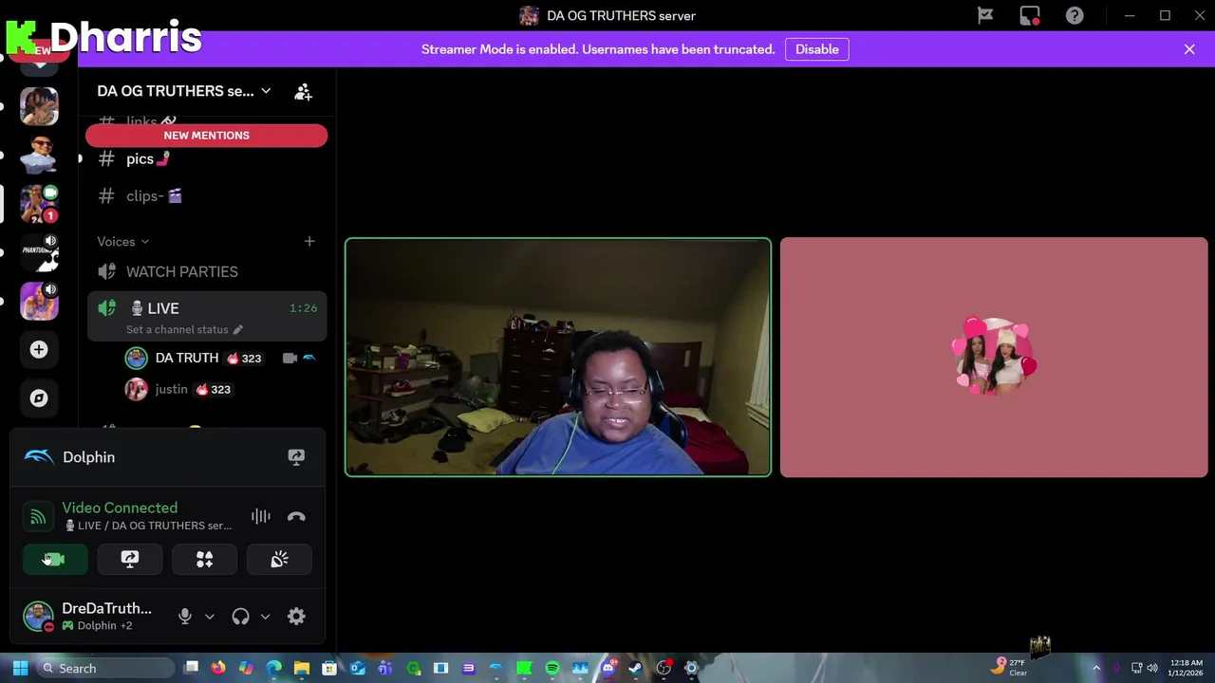Open noise suppression options
The height and width of the screenshot is (683, 1215).
point(260,517)
